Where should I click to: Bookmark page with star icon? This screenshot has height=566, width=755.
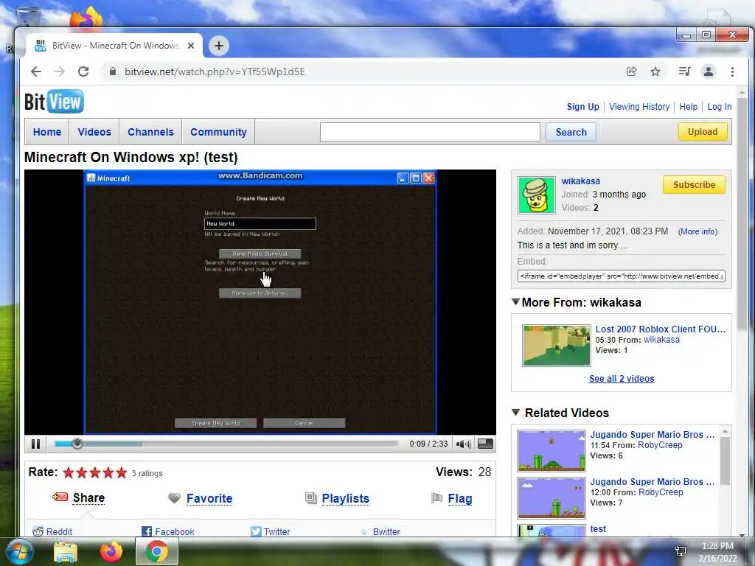655,71
